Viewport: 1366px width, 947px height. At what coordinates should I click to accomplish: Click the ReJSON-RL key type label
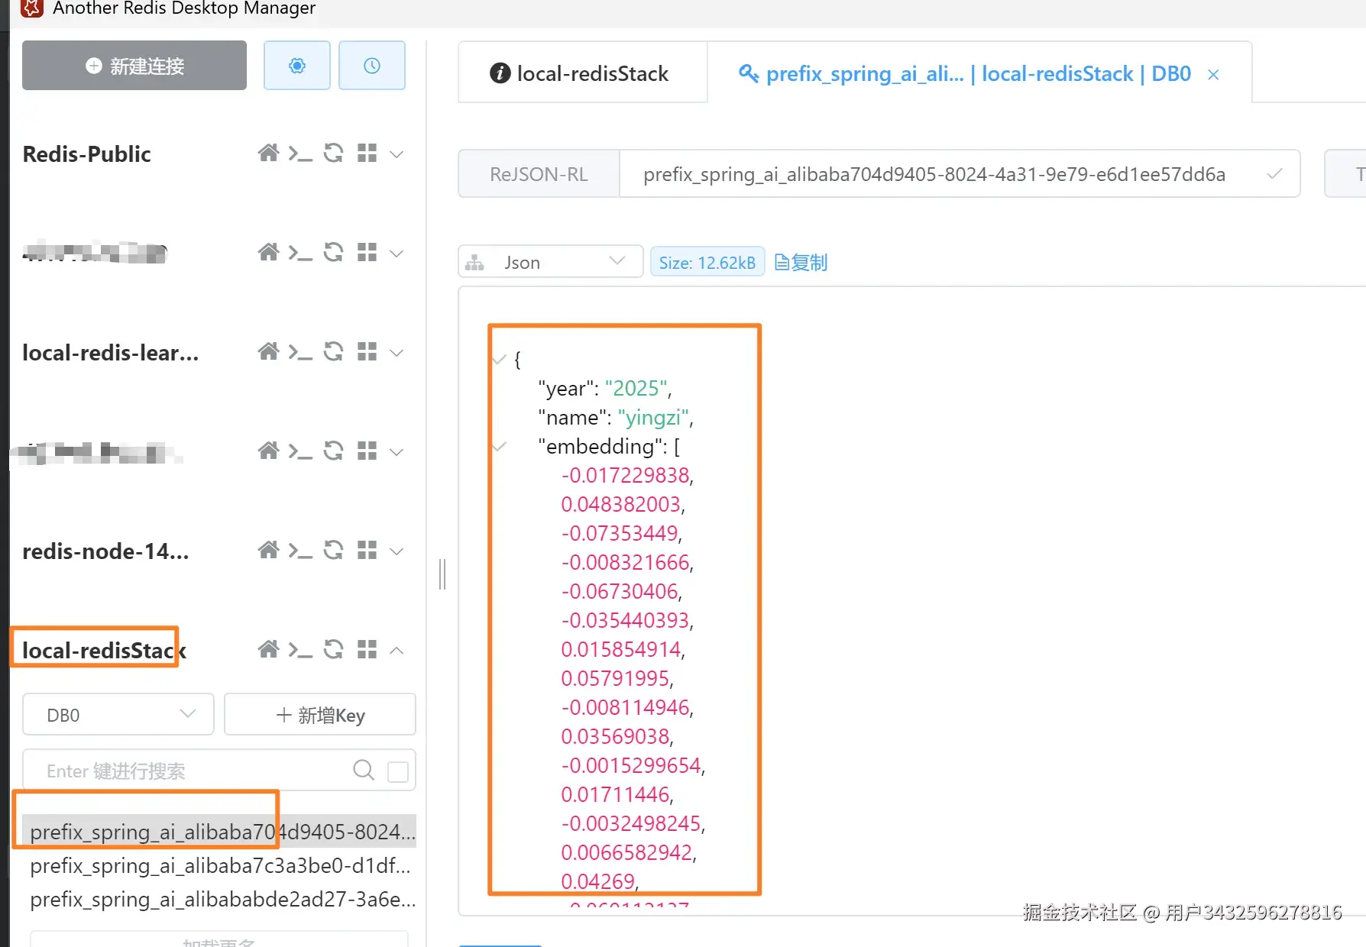pyautogui.click(x=539, y=174)
